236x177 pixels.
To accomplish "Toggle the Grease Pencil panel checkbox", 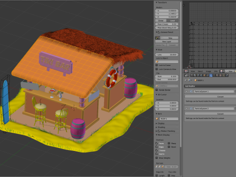I will coord(159,32).
